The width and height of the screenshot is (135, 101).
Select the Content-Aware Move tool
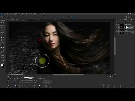click(1, 60)
